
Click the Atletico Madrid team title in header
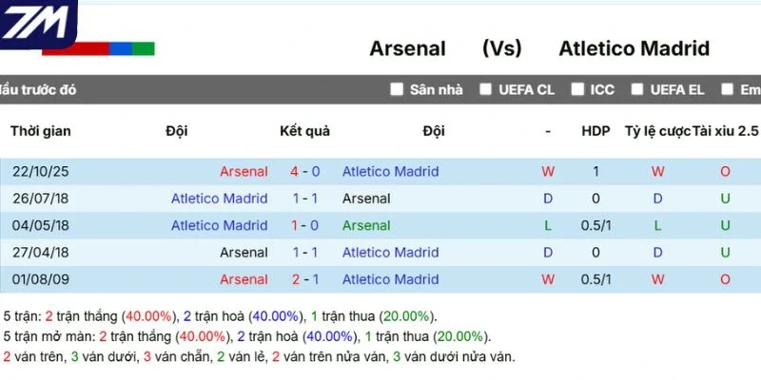[634, 49]
